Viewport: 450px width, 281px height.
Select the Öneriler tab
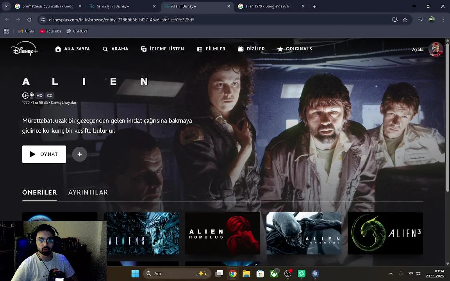(x=39, y=192)
